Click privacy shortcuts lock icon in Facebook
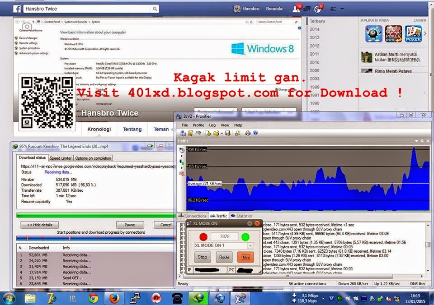Image resolution: width=434 pixels, height=305 pixels. [333, 9]
